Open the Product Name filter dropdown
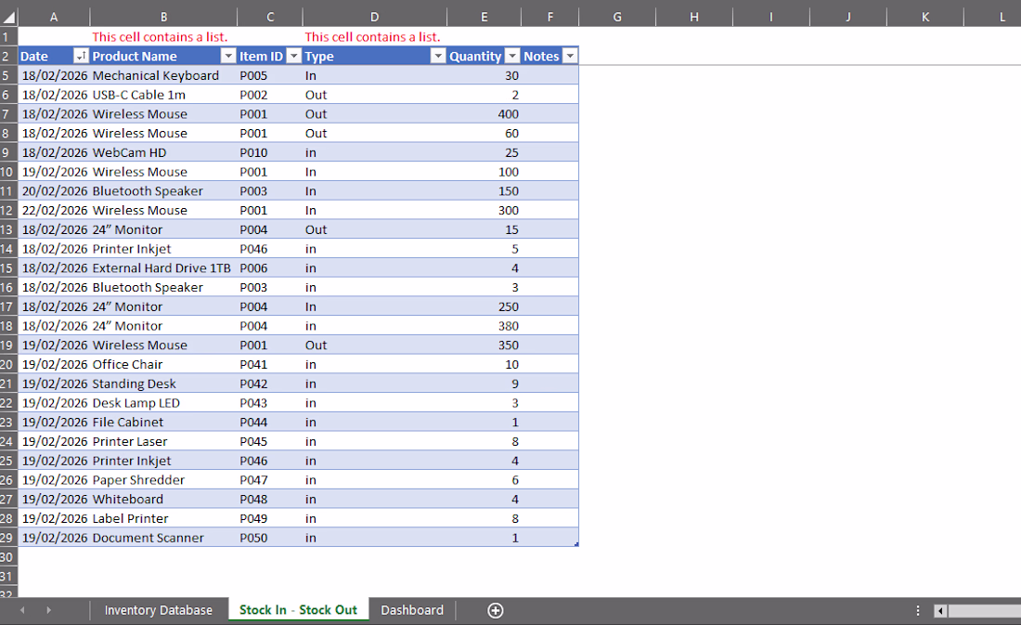The height and width of the screenshot is (625, 1021). [x=228, y=56]
